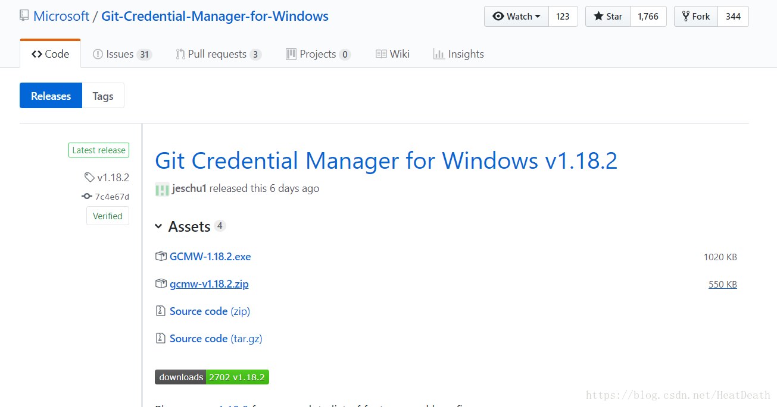The height and width of the screenshot is (407, 777).
Task: Open the Wiki tab
Action: coord(392,54)
